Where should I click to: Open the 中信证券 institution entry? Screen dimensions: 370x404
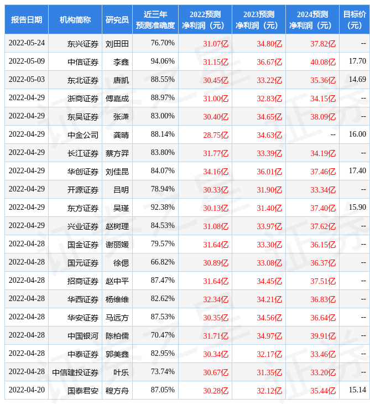(x=83, y=62)
